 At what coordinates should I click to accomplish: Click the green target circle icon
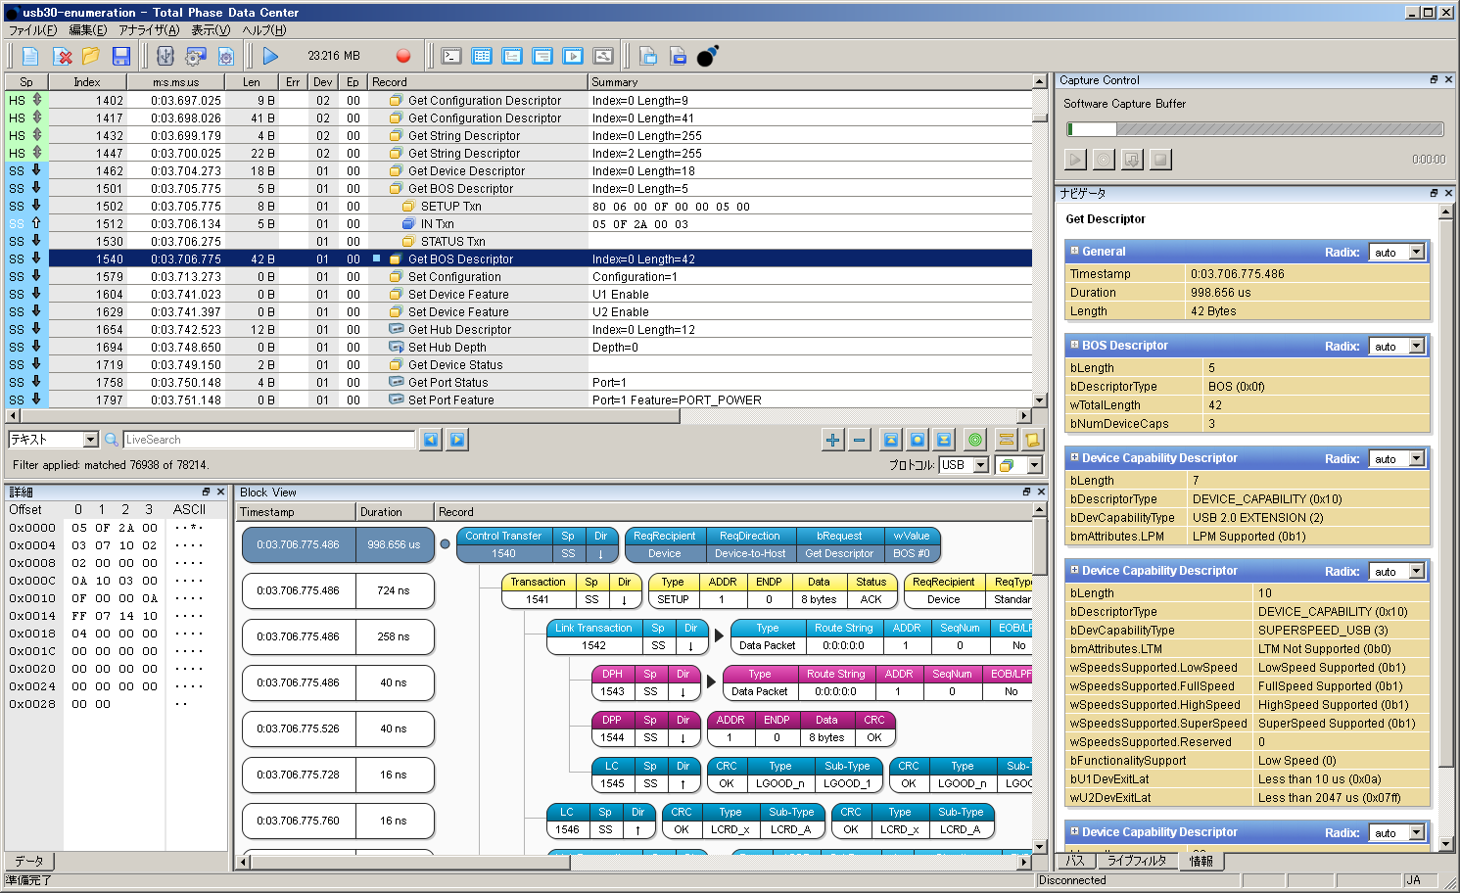coord(974,440)
